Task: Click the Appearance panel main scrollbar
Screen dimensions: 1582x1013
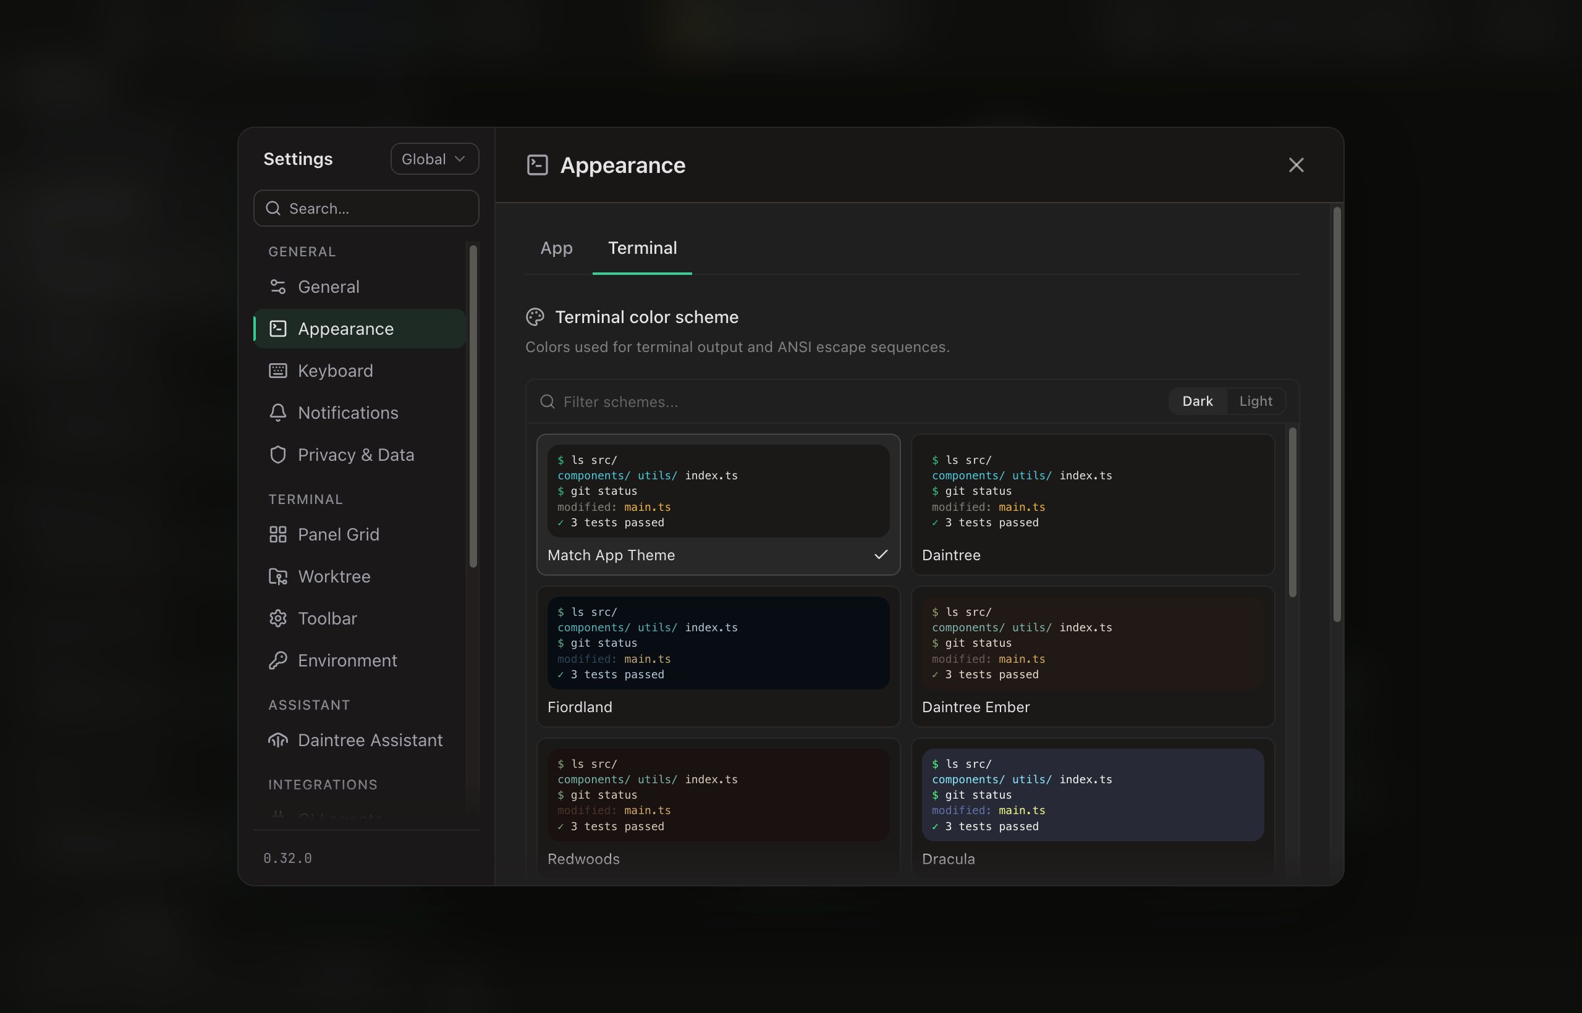Action: click(x=1337, y=414)
